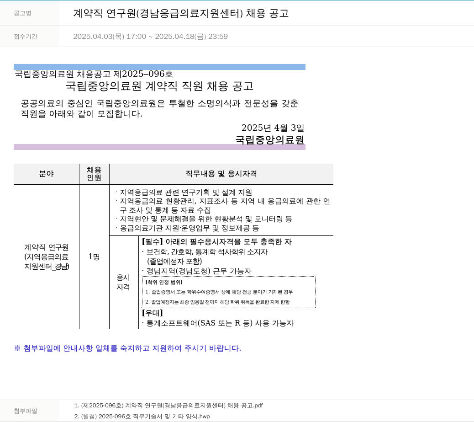Click 응급의료기관 지원·운영업무 및 정보제공 등 line

187,228
